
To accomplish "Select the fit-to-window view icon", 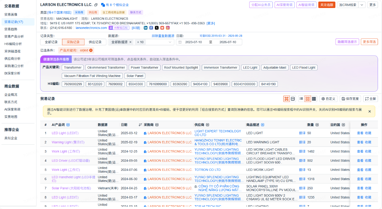I will [286, 99].
